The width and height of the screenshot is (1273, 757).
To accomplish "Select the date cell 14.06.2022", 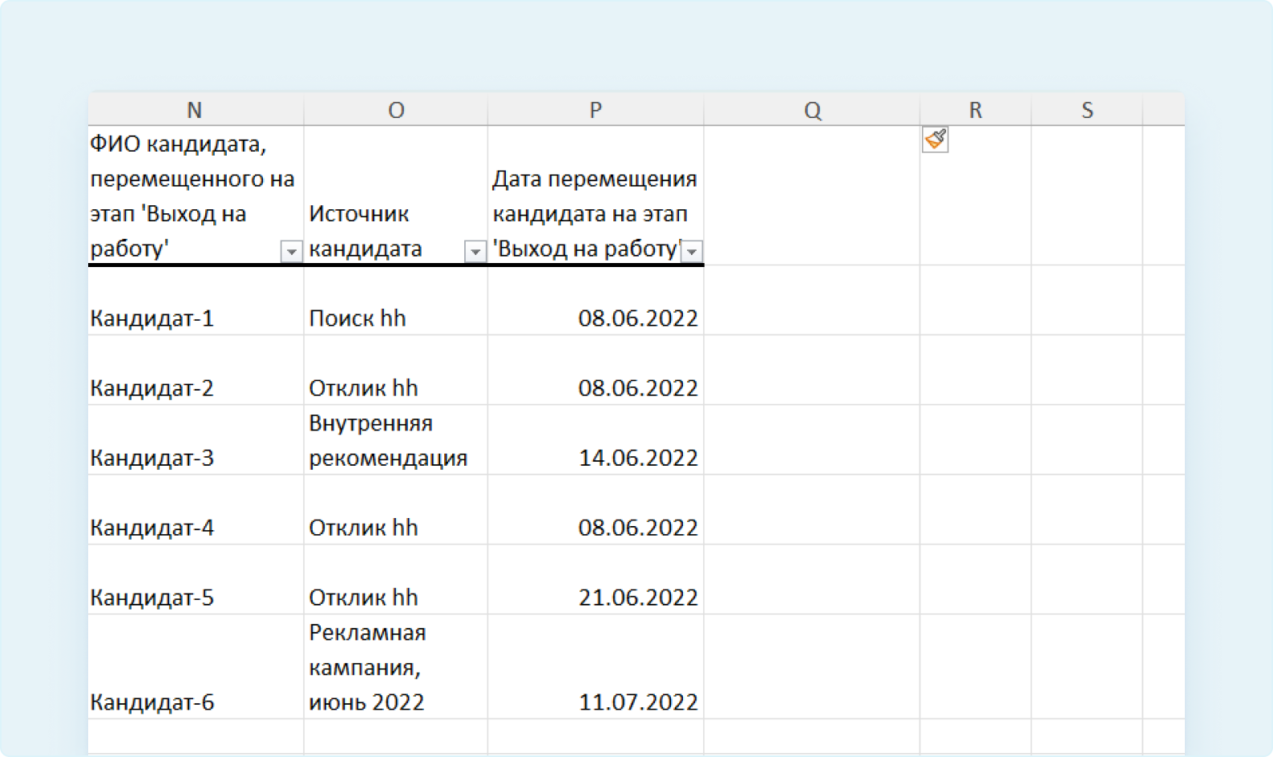I will [x=596, y=439].
